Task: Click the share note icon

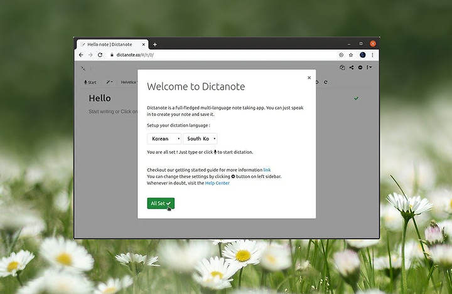Action: 352,67
